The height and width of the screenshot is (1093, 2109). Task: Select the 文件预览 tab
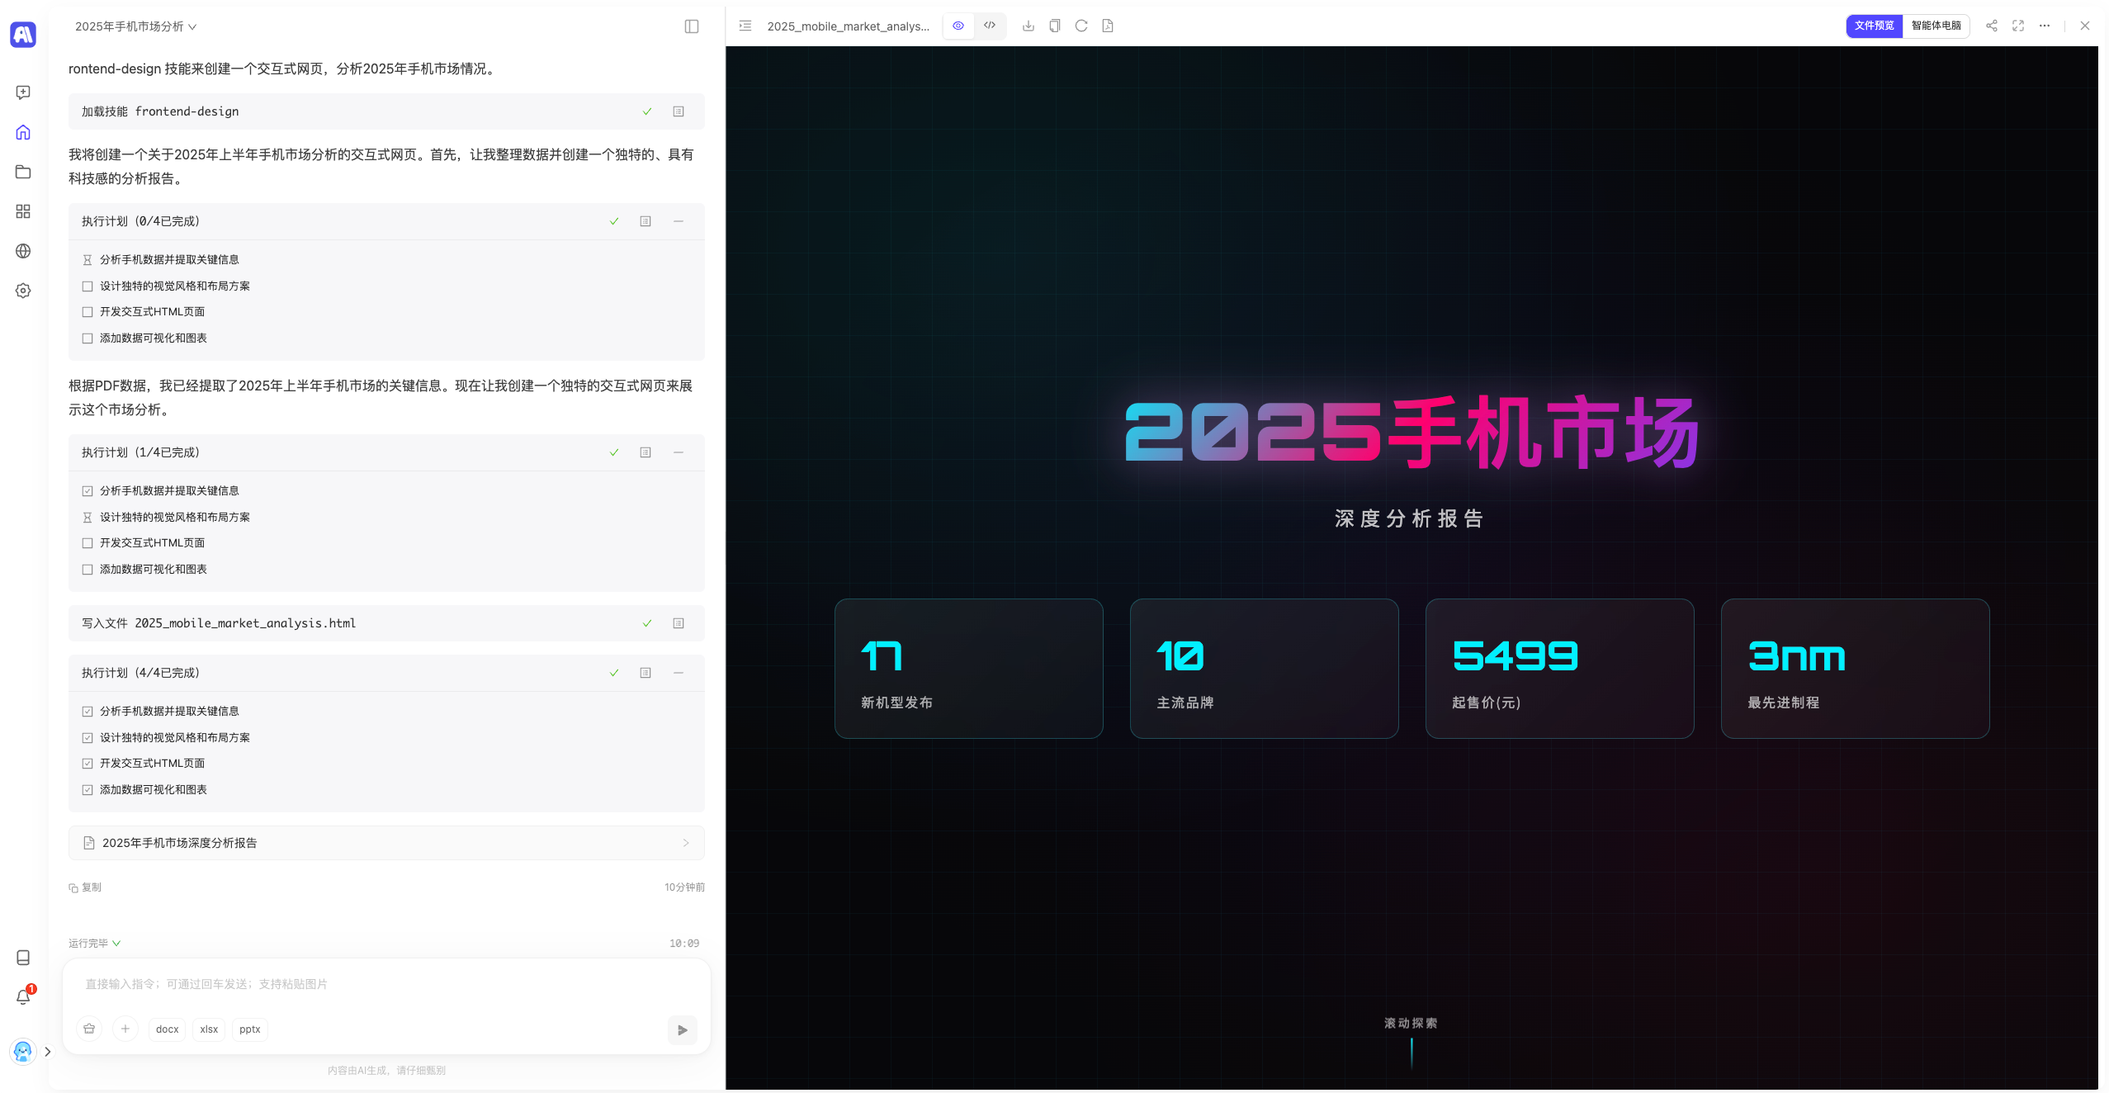pos(1874,26)
